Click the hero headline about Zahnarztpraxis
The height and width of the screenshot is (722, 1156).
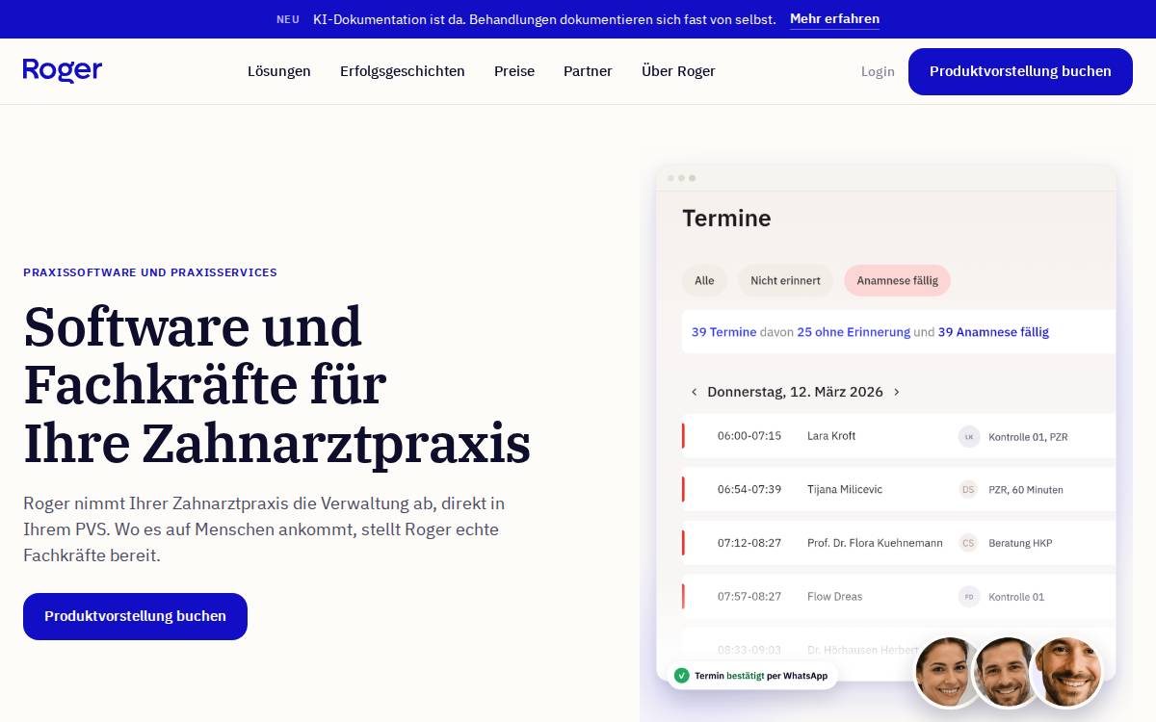click(277, 384)
